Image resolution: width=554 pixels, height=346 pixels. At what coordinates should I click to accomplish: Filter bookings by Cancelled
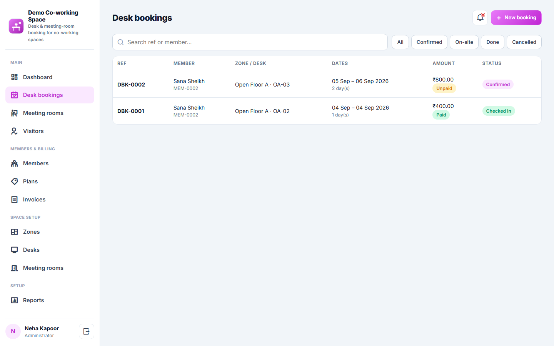pyautogui.click(x=524, y=42)
